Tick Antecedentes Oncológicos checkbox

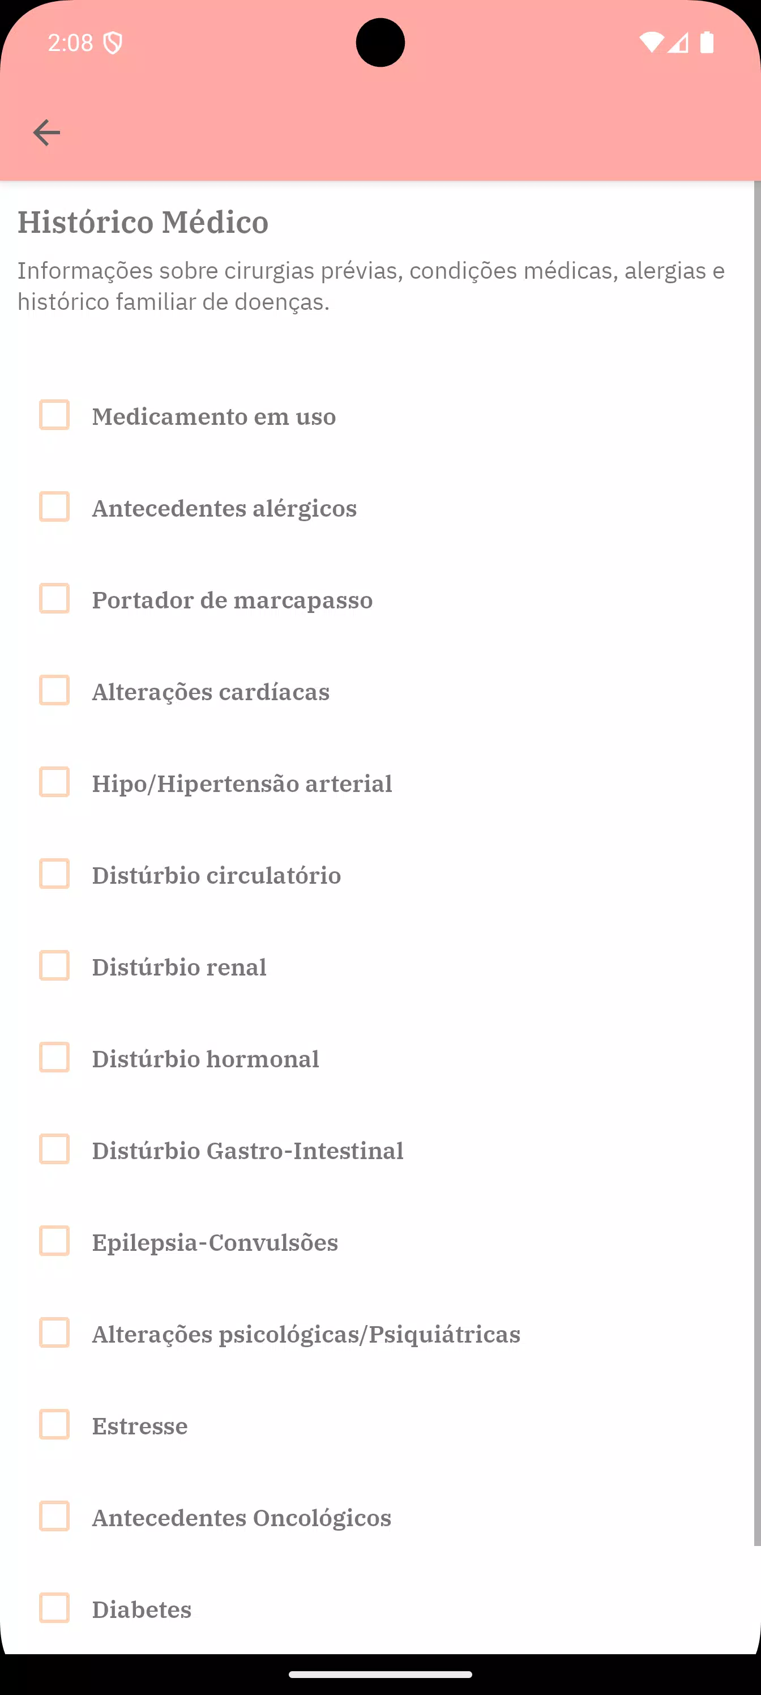[x=54, y=1517]
